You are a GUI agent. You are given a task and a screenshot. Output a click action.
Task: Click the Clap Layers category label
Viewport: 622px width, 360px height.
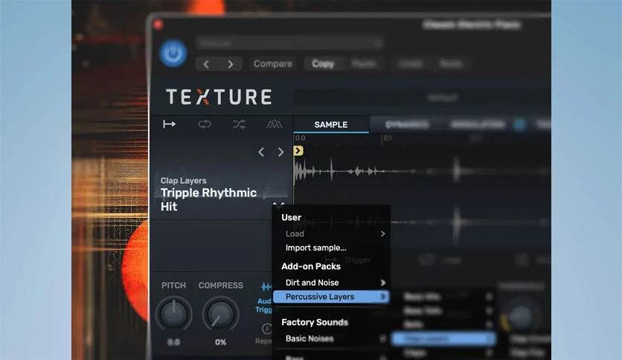[183, 181]
